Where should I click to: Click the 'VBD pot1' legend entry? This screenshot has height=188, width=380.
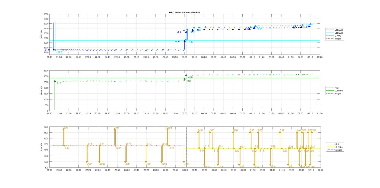[x=339, y=30]
